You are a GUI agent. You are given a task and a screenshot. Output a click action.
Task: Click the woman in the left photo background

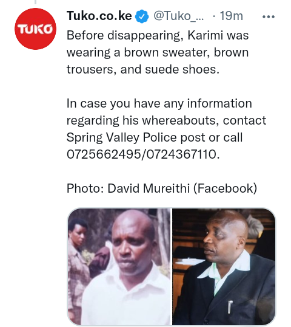point(78,261)
